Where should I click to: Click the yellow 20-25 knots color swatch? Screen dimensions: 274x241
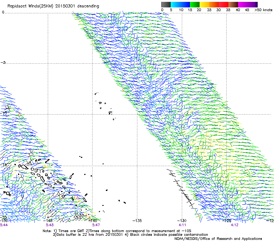pos(204,4)
